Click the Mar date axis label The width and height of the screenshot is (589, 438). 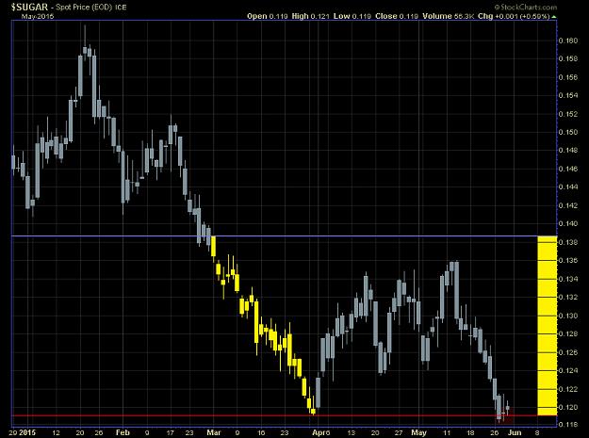[x=214, y=432]
